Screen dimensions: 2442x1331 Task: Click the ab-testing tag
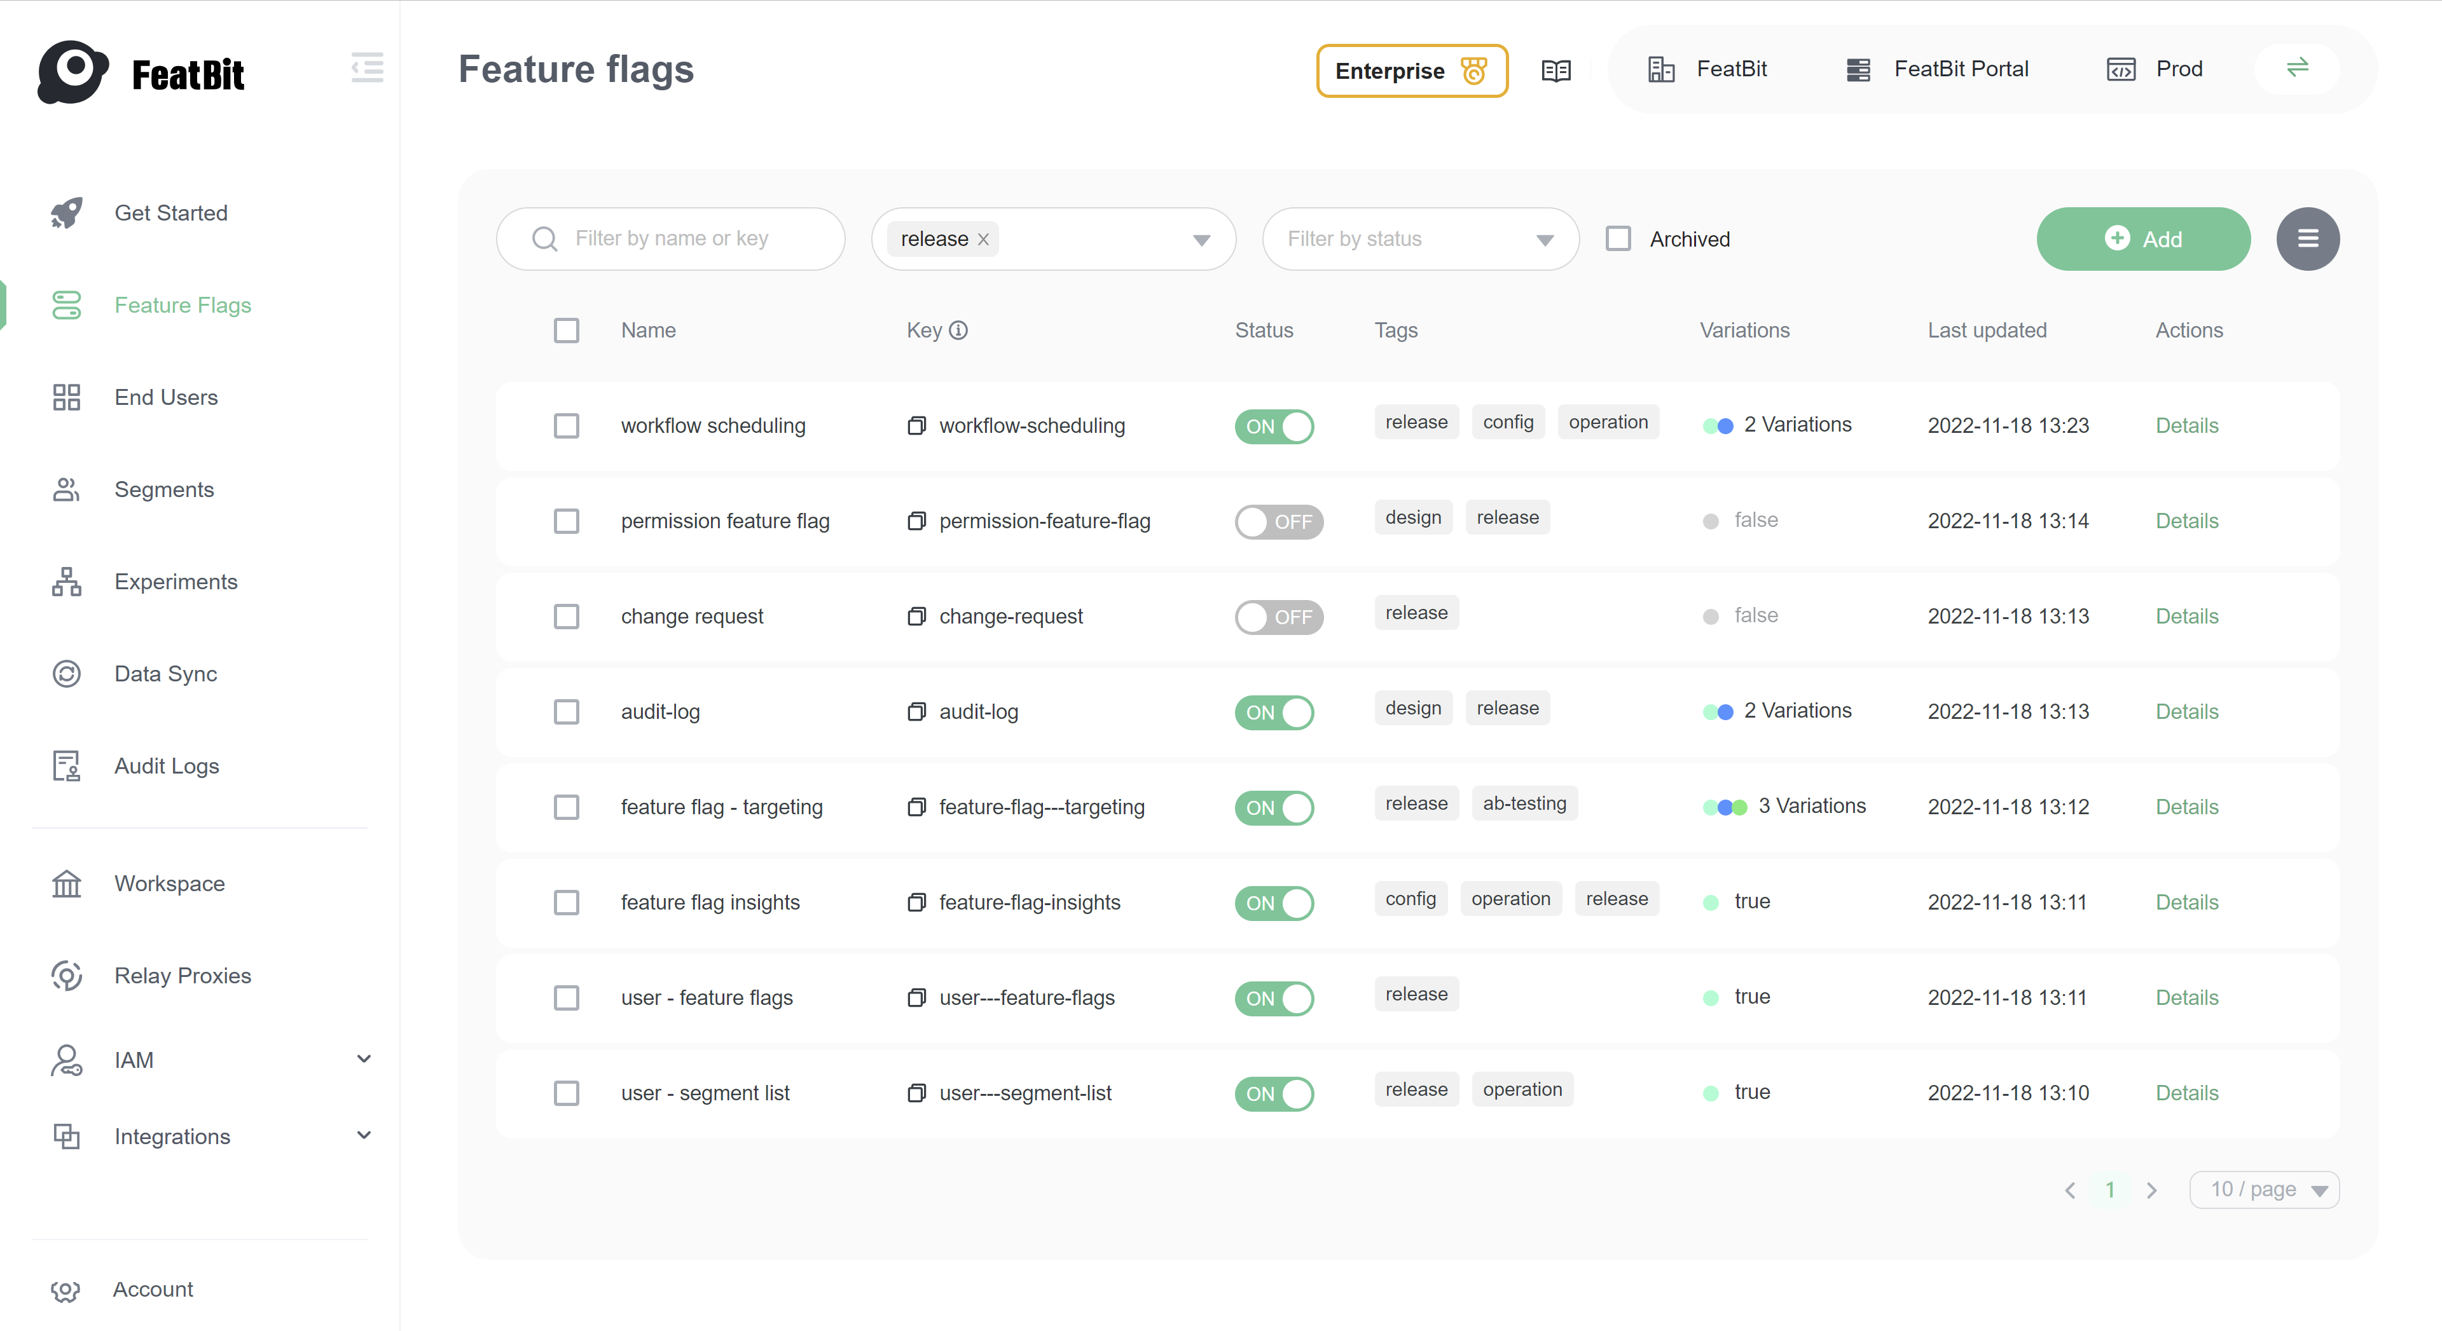coord(1524,803)
